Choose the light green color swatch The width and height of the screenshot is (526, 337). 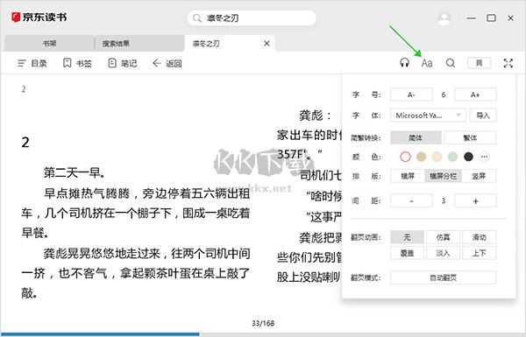452,157
